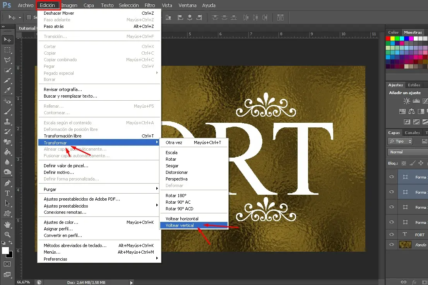Viewport: 428px width, 285px height.
Task: Hide the third Forma layer
Action: pos(391,207)
